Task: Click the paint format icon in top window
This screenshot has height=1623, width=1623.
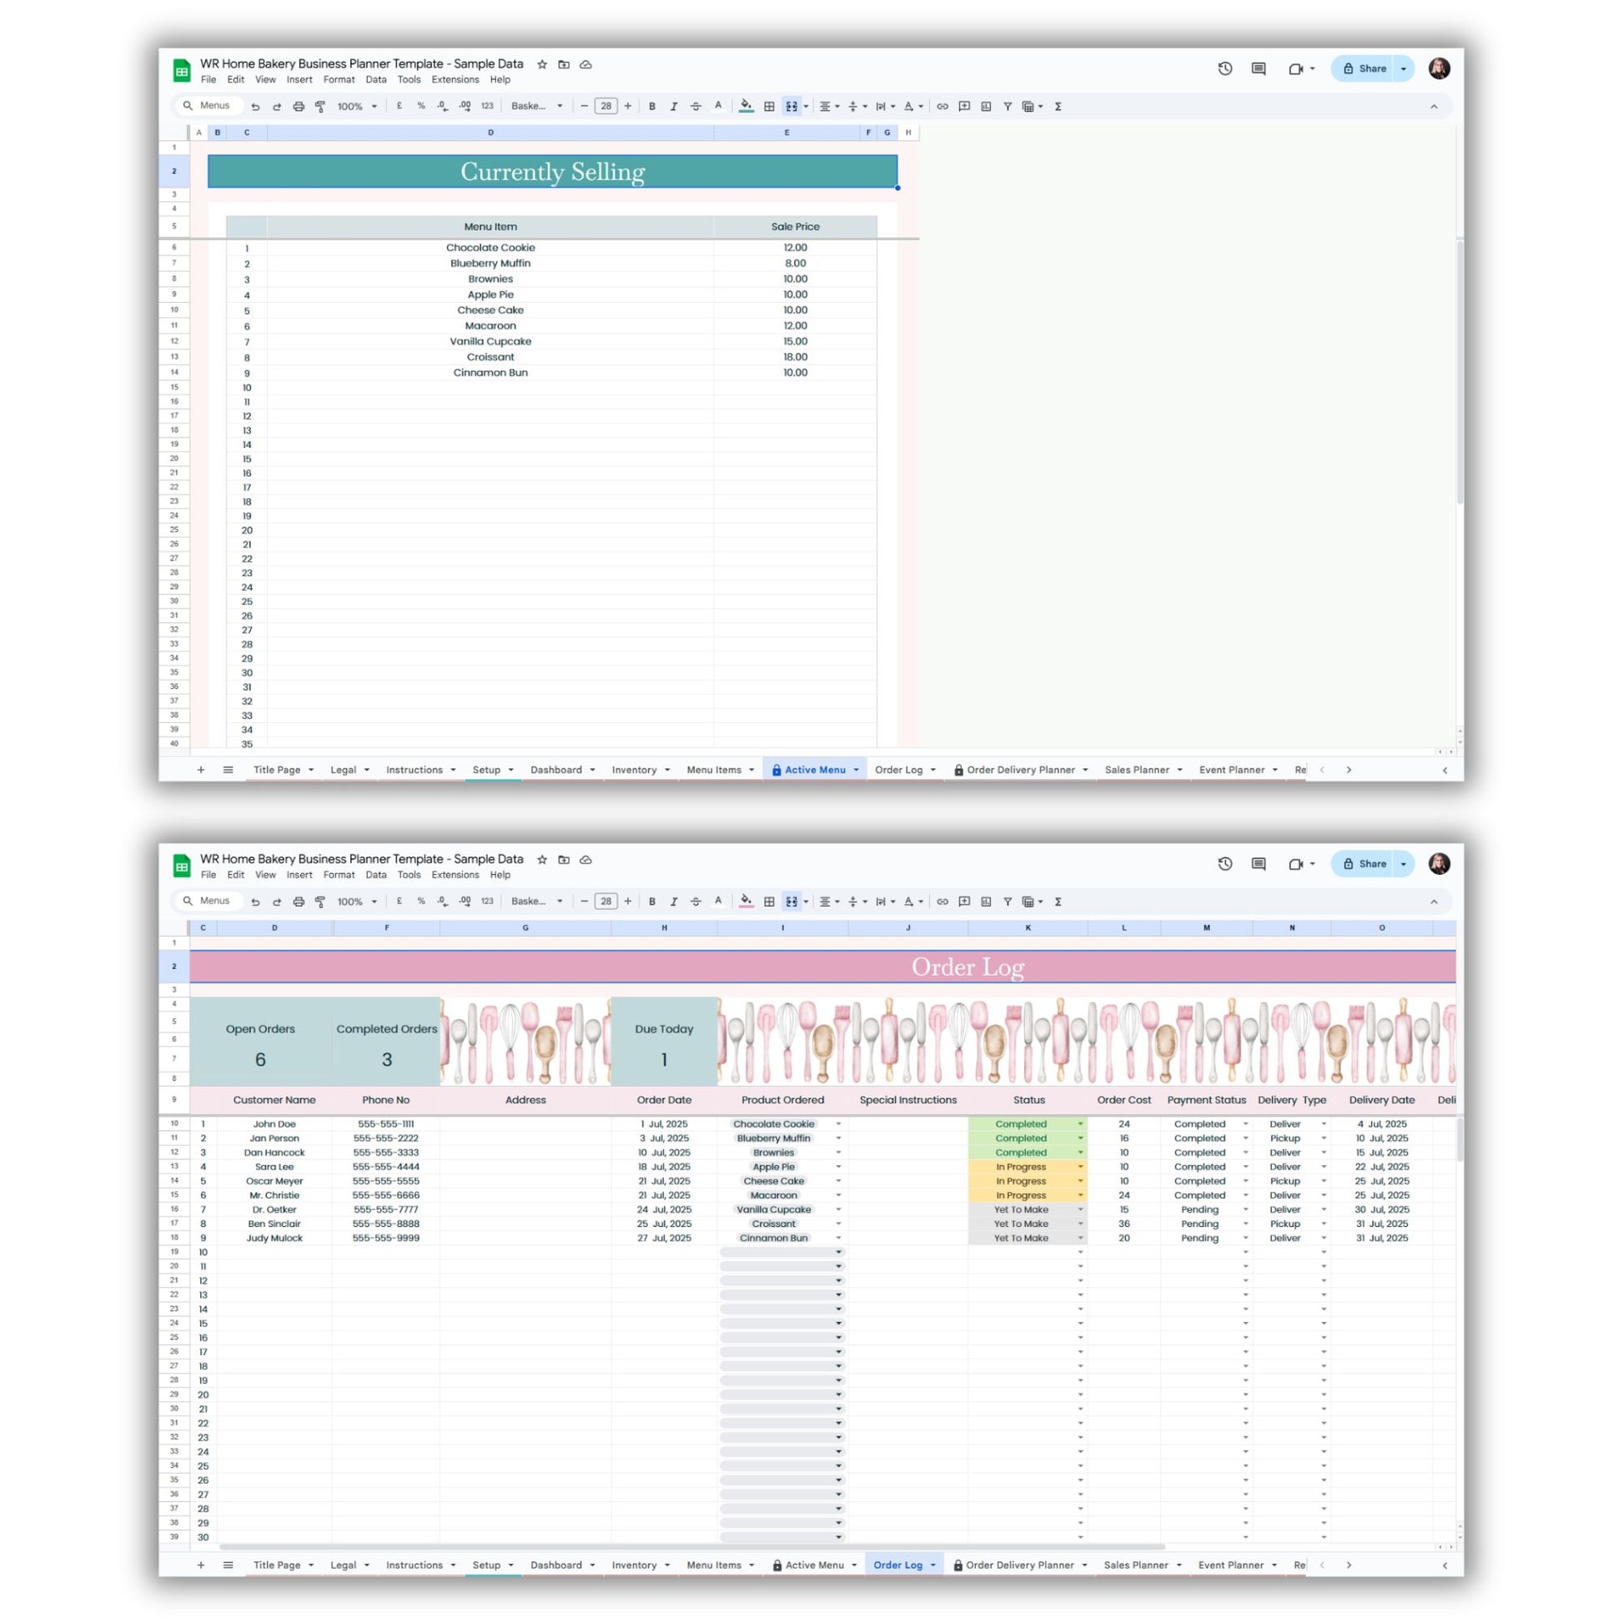Action: click(320, 107)
